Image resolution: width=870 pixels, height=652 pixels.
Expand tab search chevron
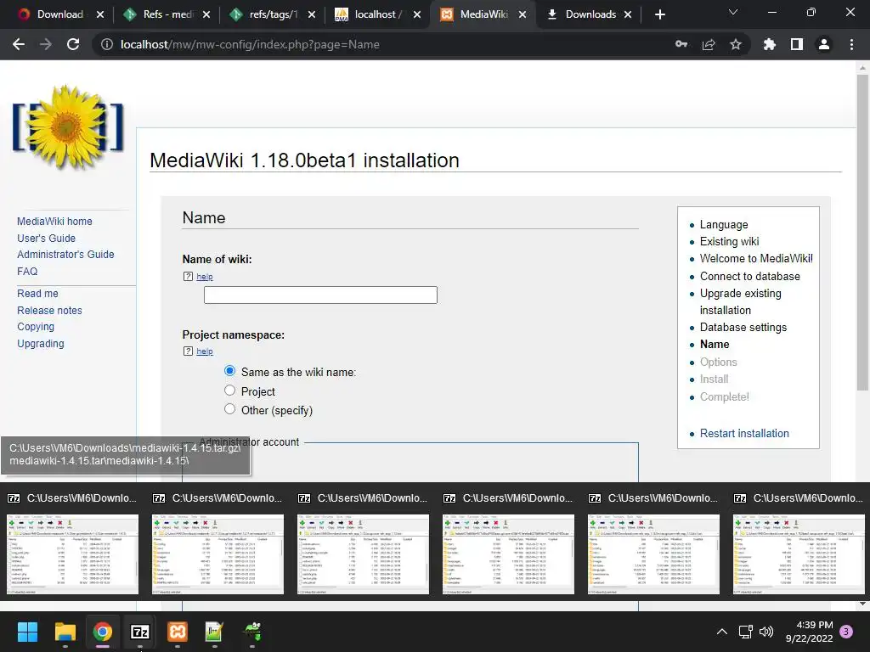tap(733, 12)
